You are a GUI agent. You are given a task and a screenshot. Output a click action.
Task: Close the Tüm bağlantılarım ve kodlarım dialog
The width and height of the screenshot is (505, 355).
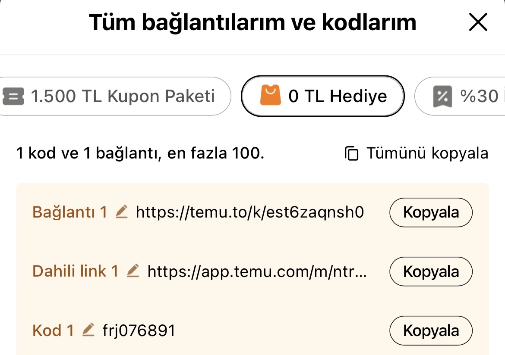point(478,22)
